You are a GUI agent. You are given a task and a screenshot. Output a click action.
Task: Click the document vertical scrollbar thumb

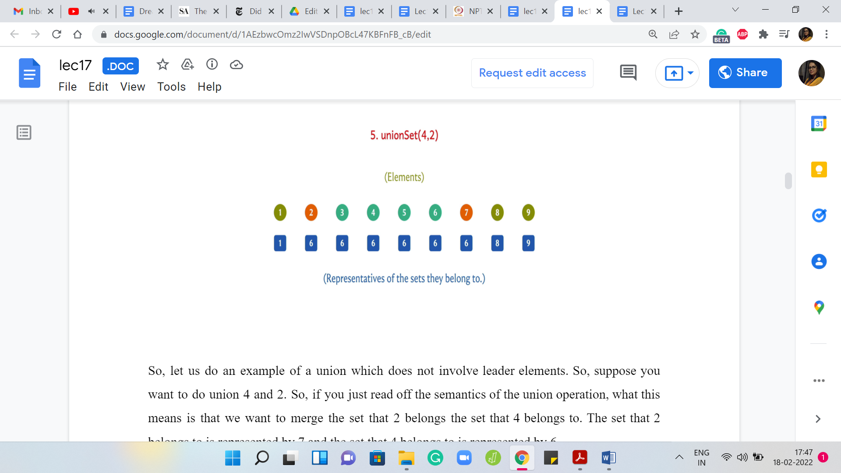coord(788,180)
